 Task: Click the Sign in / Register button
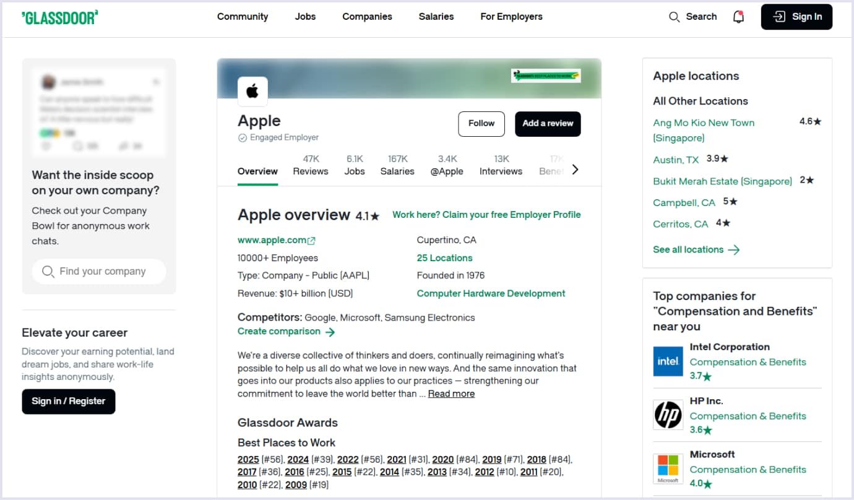coord(69,401)
